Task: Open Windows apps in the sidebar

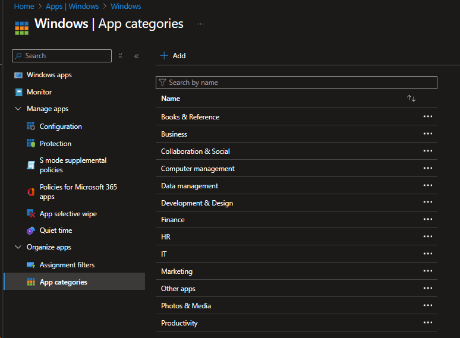Action: [x=49, y=75]
